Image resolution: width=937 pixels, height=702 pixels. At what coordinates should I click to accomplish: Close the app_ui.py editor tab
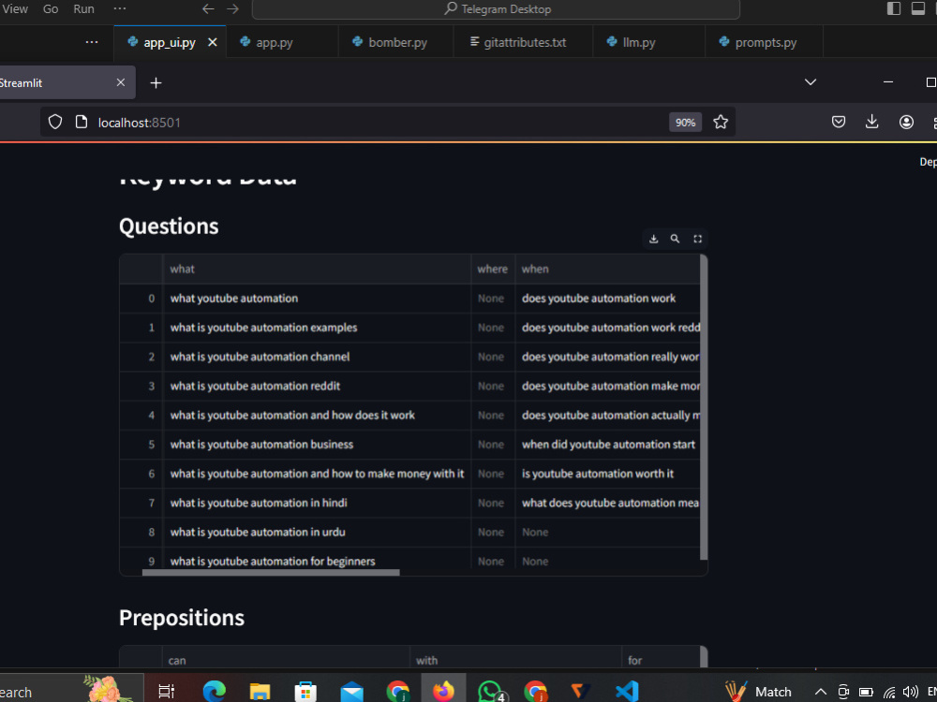212,42
